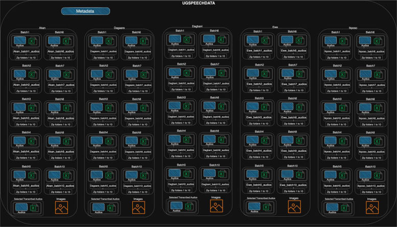
Task: Click the Ewe_batch2_audios label
Action: pyautogui.click(x=259, y=84)
